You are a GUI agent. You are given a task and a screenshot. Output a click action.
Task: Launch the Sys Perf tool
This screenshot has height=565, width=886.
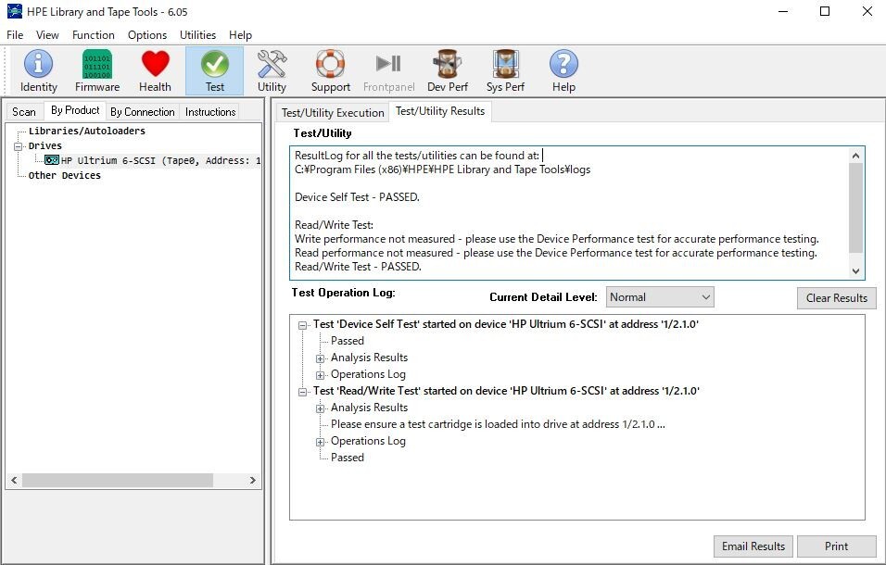pyautogui.click(x=505, y=70)
